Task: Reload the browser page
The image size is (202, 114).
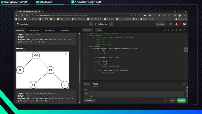Action: click(x=22, y=15)
